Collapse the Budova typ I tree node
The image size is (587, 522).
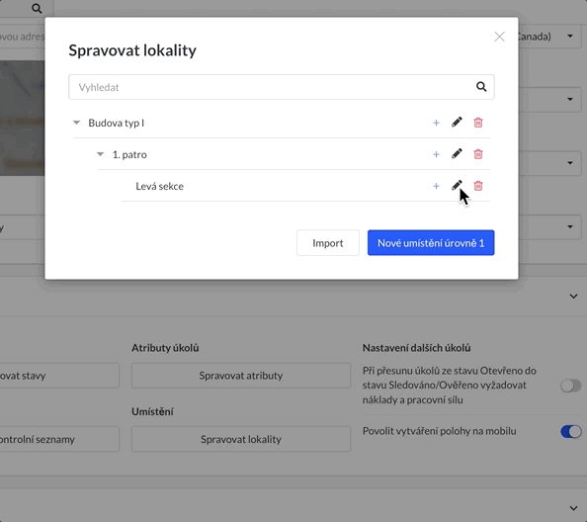coord(76,123)
